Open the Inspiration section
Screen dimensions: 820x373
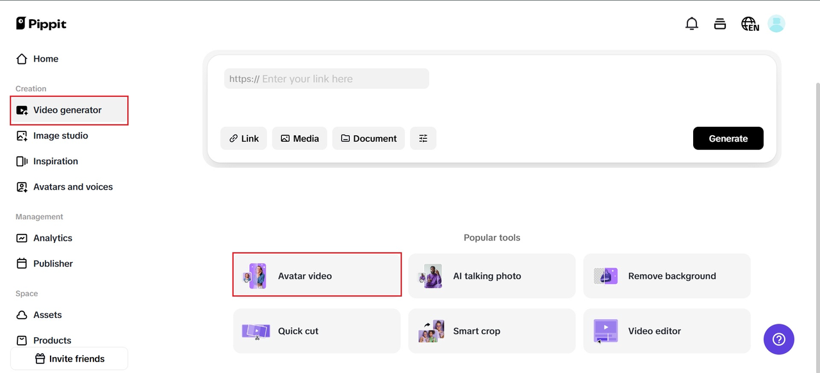(55, 162)
